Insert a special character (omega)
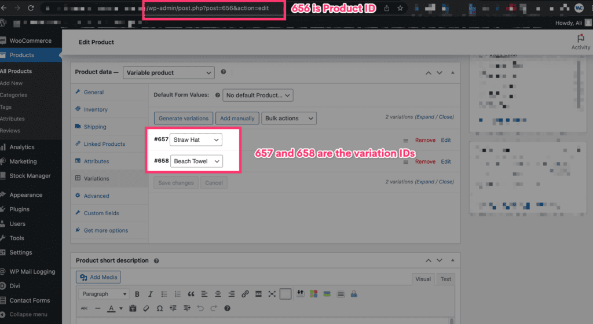This screenshot has height=324, width=593. 160,308
